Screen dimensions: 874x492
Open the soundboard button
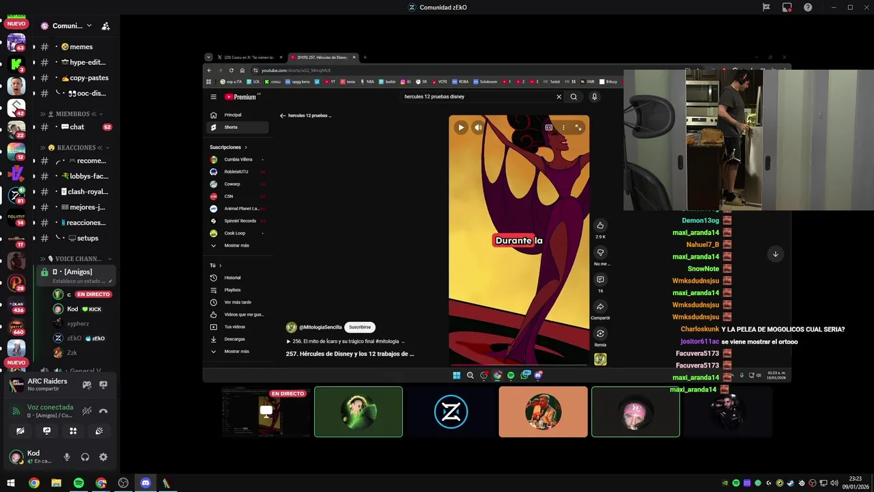pyautogui.click(x=99, y=431)
